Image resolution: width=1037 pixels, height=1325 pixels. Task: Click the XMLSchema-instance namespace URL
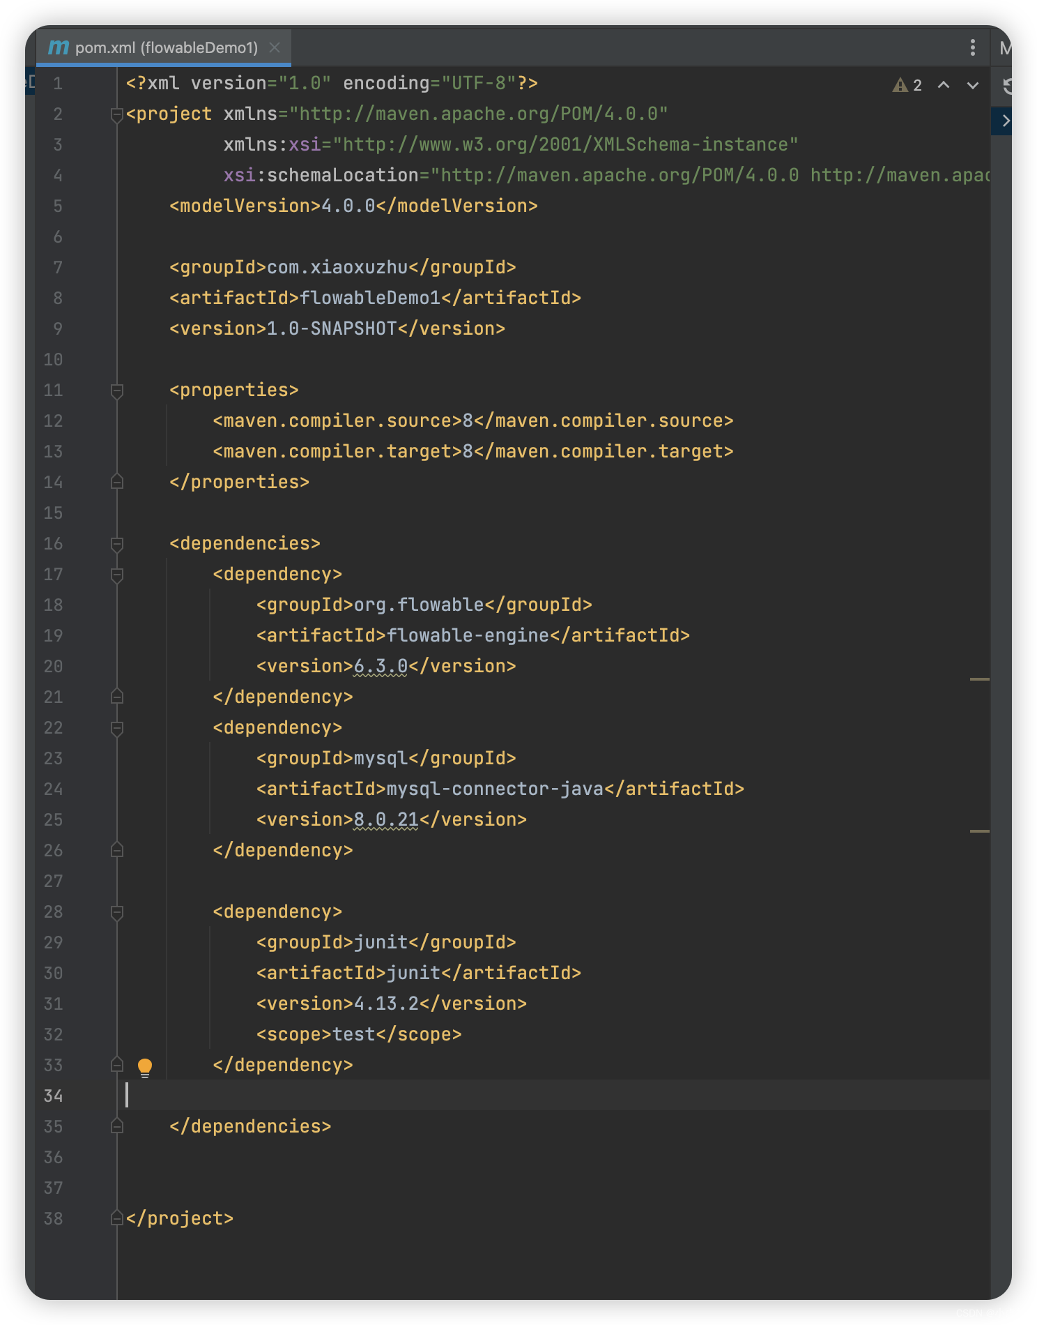pyautogui.click(x=565, y=145)
